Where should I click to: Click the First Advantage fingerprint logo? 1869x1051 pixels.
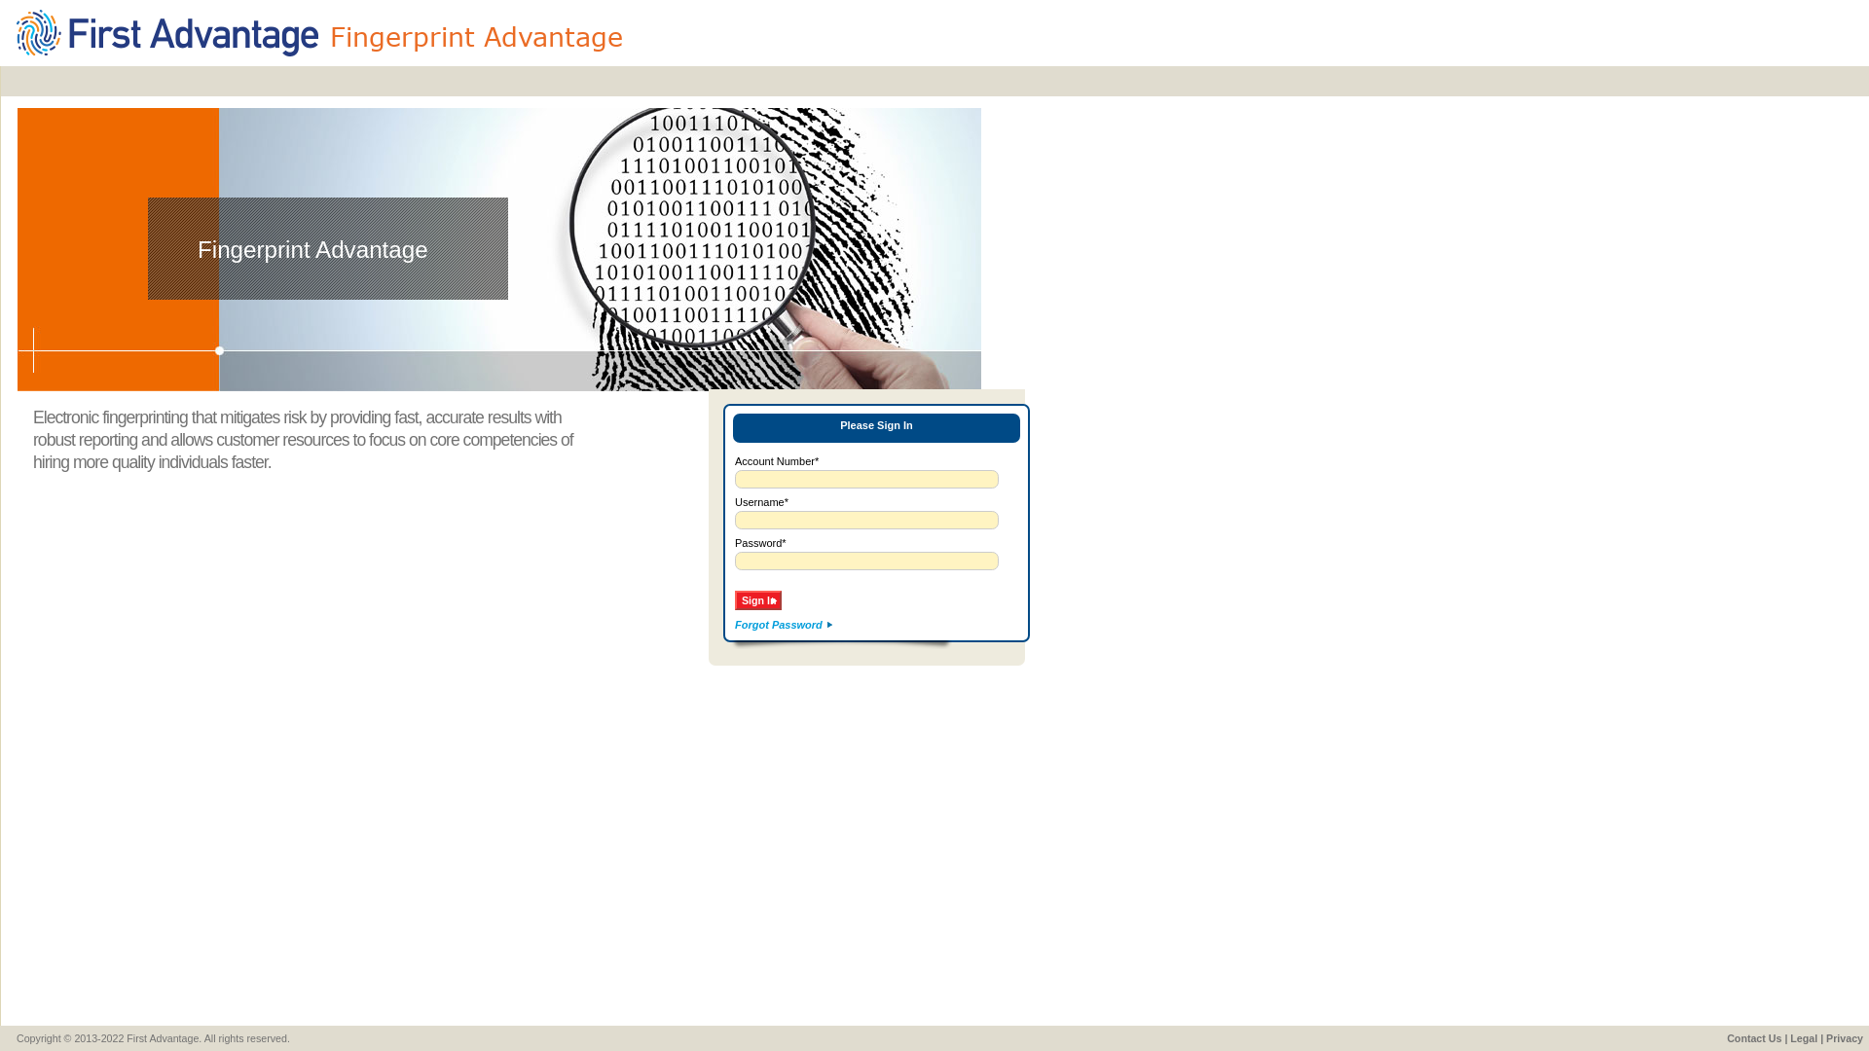[167, 33]
